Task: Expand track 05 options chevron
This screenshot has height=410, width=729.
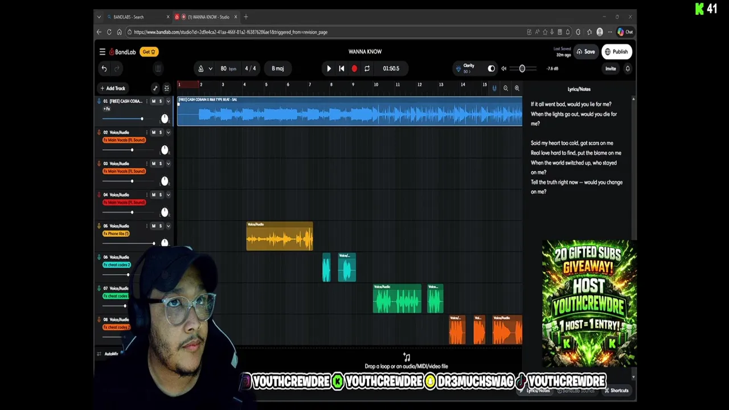Action: (168, 226)
